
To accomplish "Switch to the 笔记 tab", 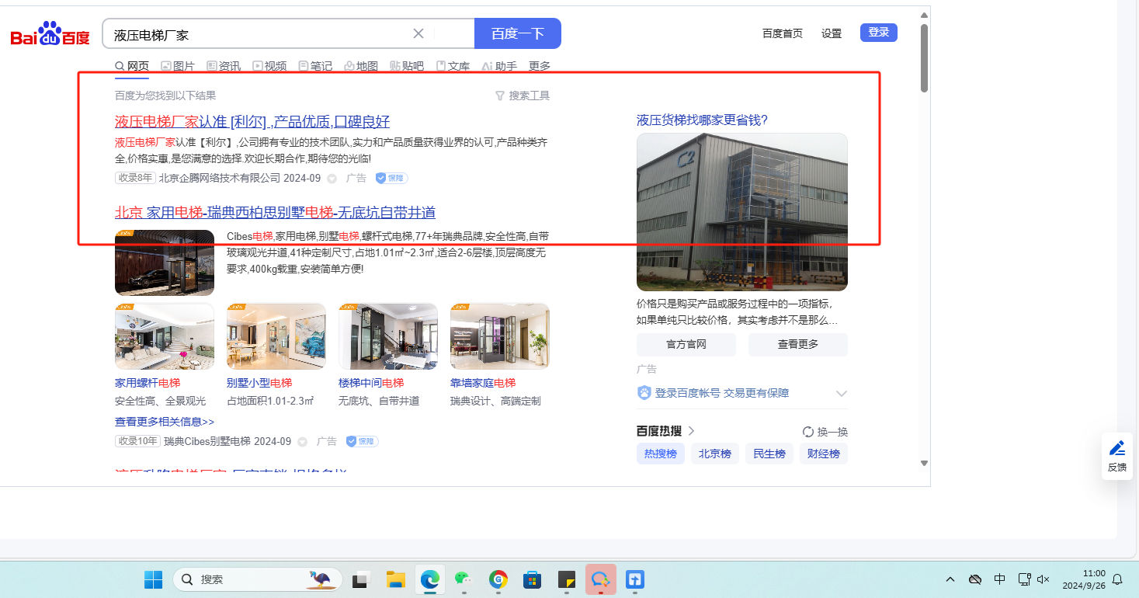I will tap(315, 67).
